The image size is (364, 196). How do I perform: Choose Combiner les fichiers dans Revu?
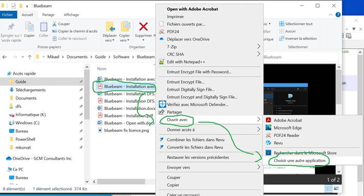coord(196,140)
